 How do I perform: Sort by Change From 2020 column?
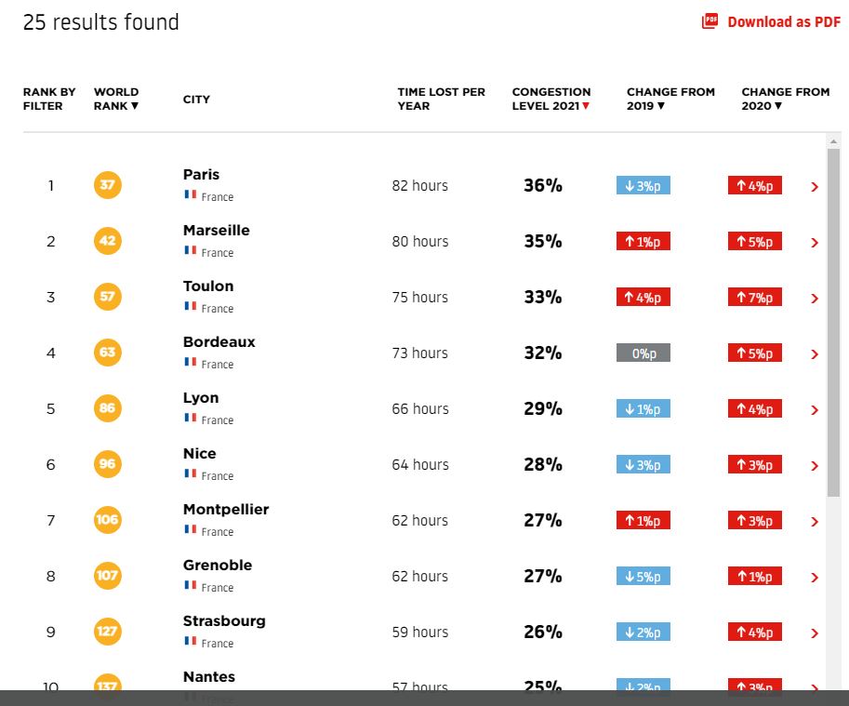coord(785,99)
